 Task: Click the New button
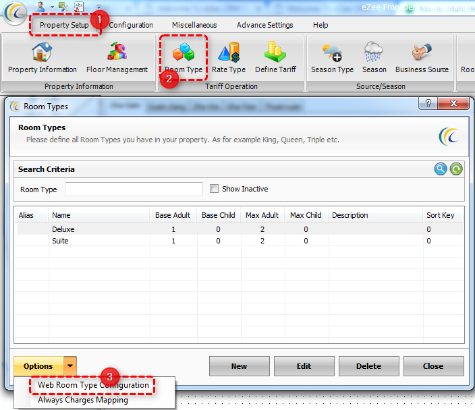(240, 365)
